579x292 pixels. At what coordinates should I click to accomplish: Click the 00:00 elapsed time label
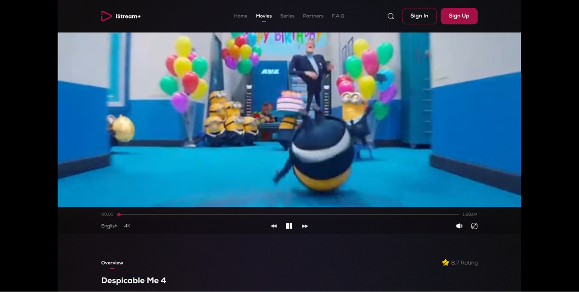click(107, 215)
